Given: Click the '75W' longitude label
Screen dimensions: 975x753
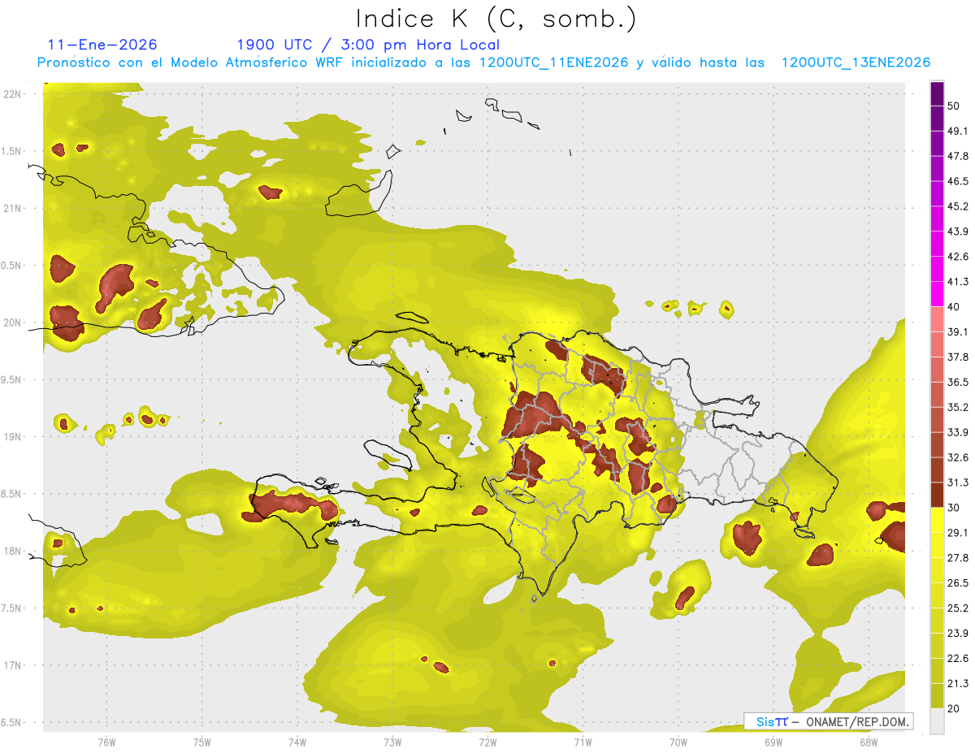Looking at the screenshot, I should (x=201, y=742).
